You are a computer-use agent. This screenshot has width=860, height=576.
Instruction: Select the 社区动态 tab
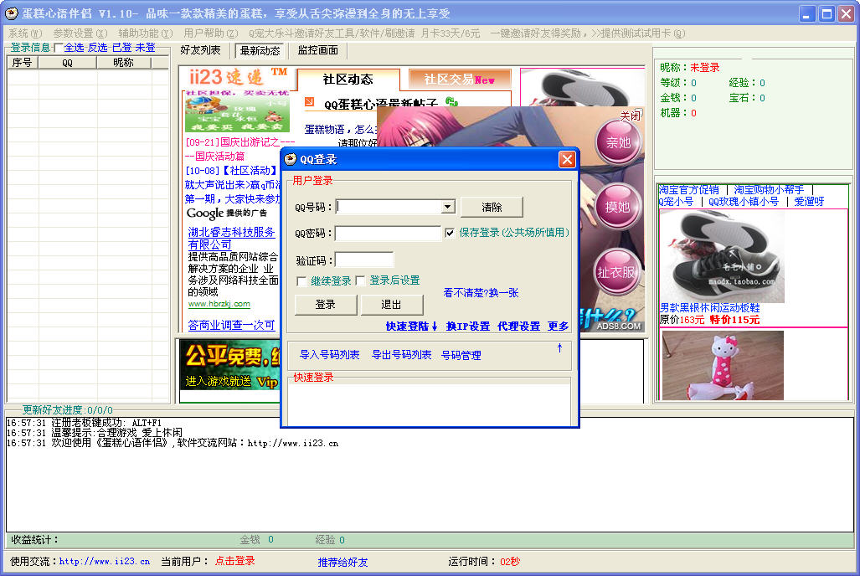point(348,80)
